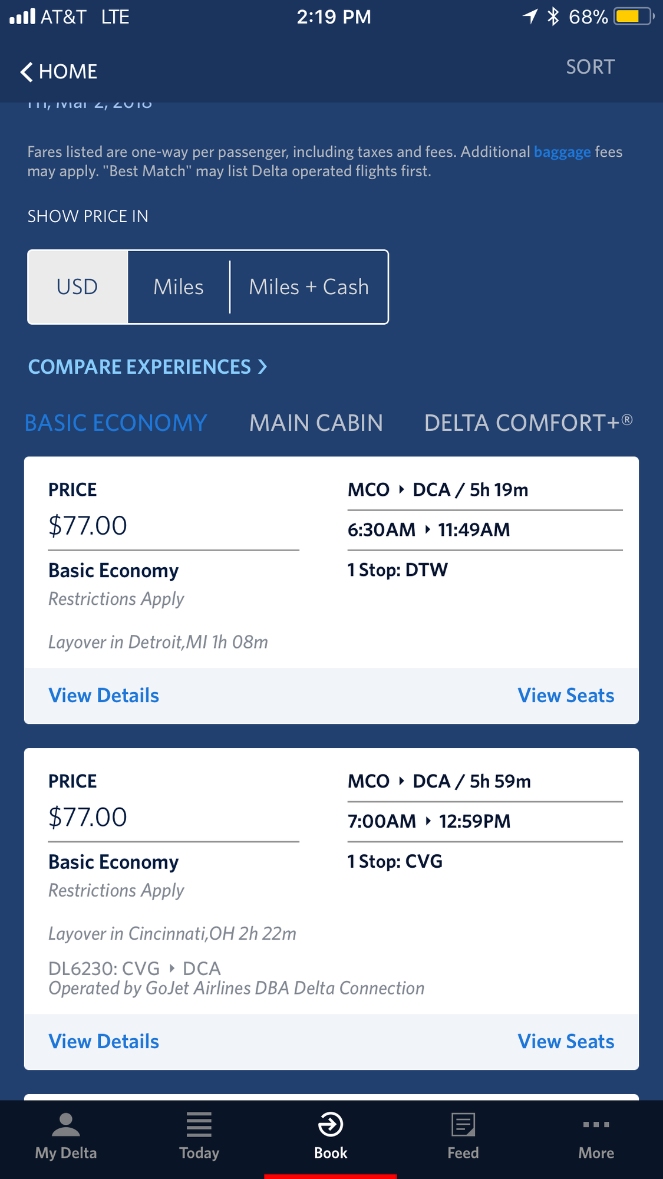View Seats for the 7:00AM CVG flight
The image size is (663, 1179).
[x=566, y=1042]
